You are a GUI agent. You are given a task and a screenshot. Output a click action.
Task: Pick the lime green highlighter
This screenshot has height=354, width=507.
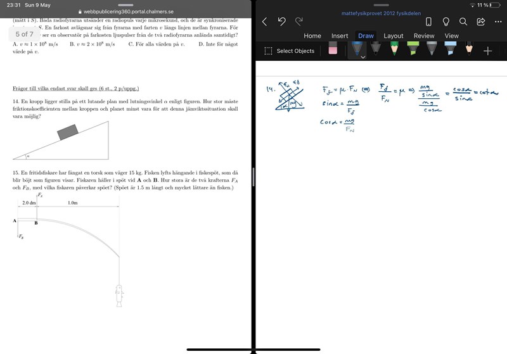[413, 47]
